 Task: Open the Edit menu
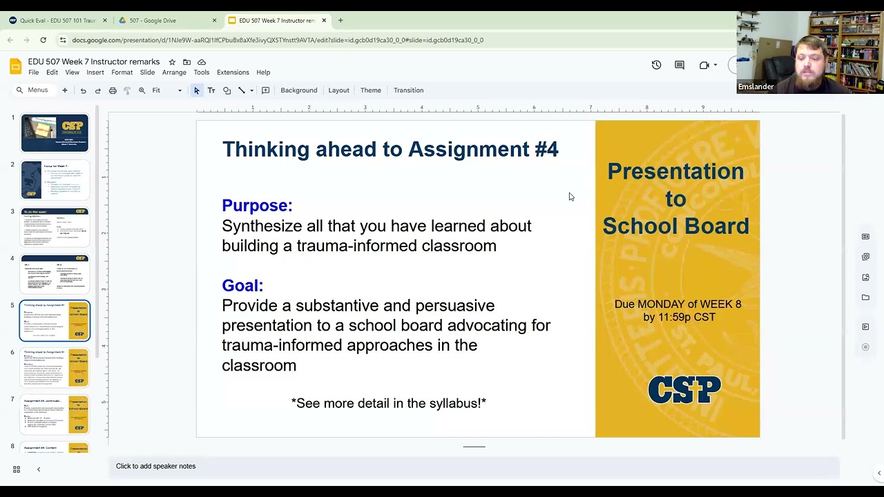coord(52,72)
